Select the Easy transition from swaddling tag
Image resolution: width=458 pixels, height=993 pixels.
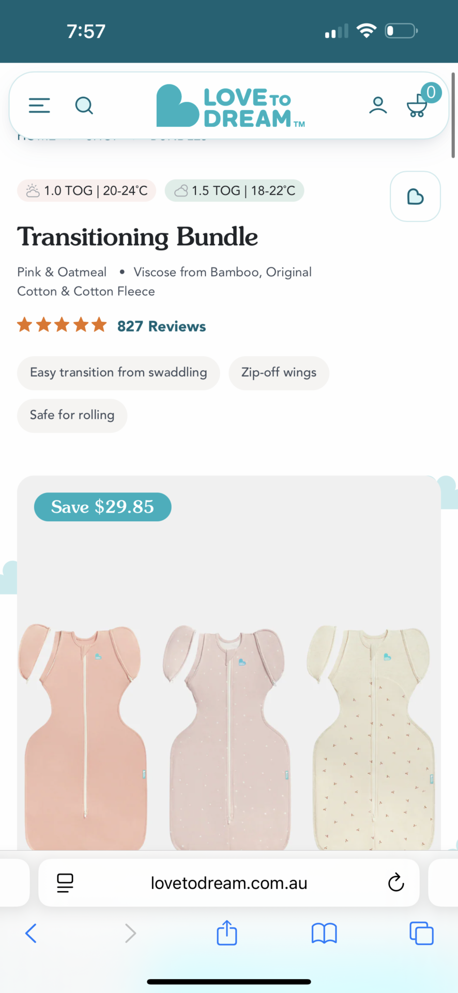(118, 373)
